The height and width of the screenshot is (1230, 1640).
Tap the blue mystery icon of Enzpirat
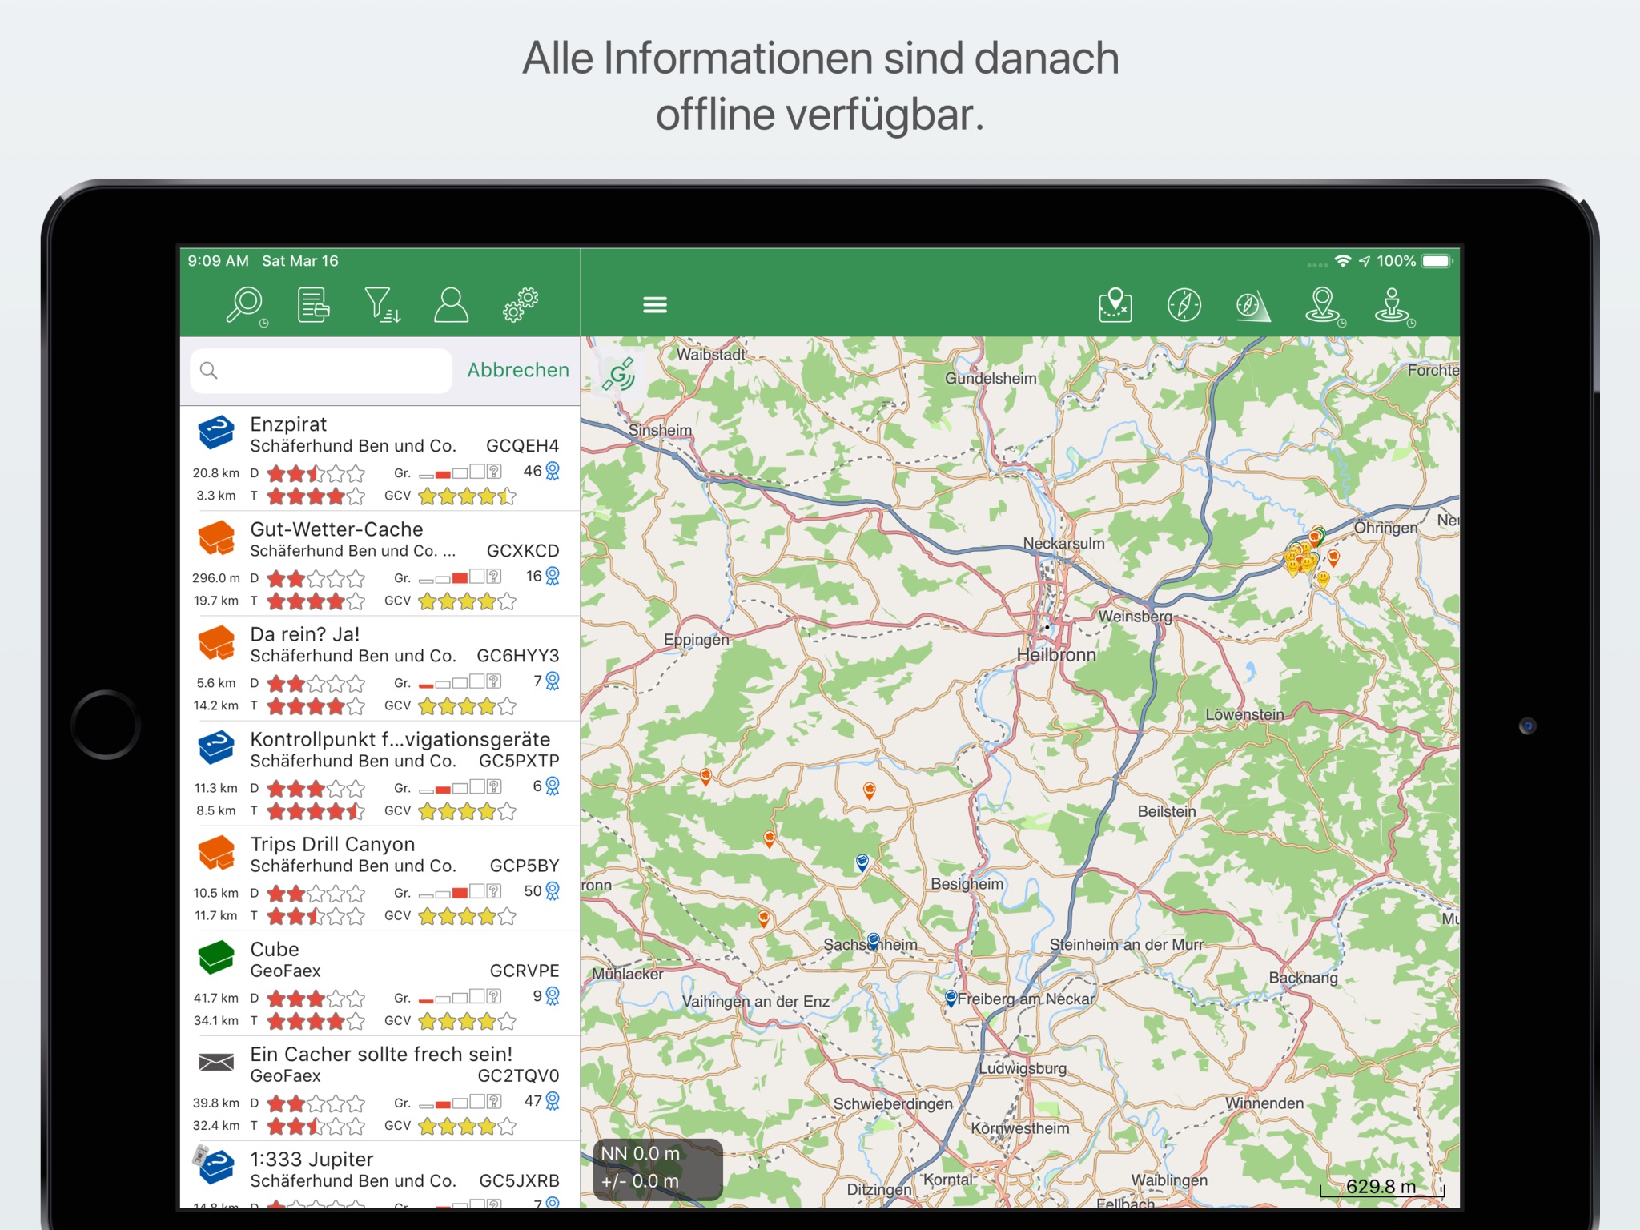pos(216,433)
